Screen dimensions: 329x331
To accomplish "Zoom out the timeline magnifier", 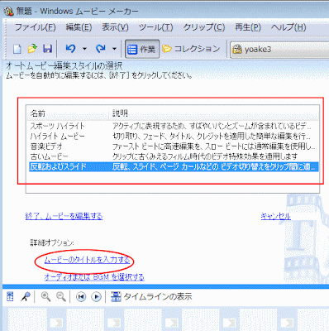I will click(61, 297).
